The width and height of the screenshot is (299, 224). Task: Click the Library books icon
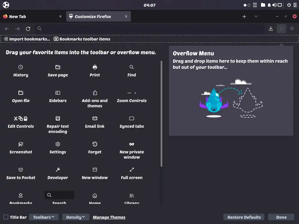coord(132,195)
